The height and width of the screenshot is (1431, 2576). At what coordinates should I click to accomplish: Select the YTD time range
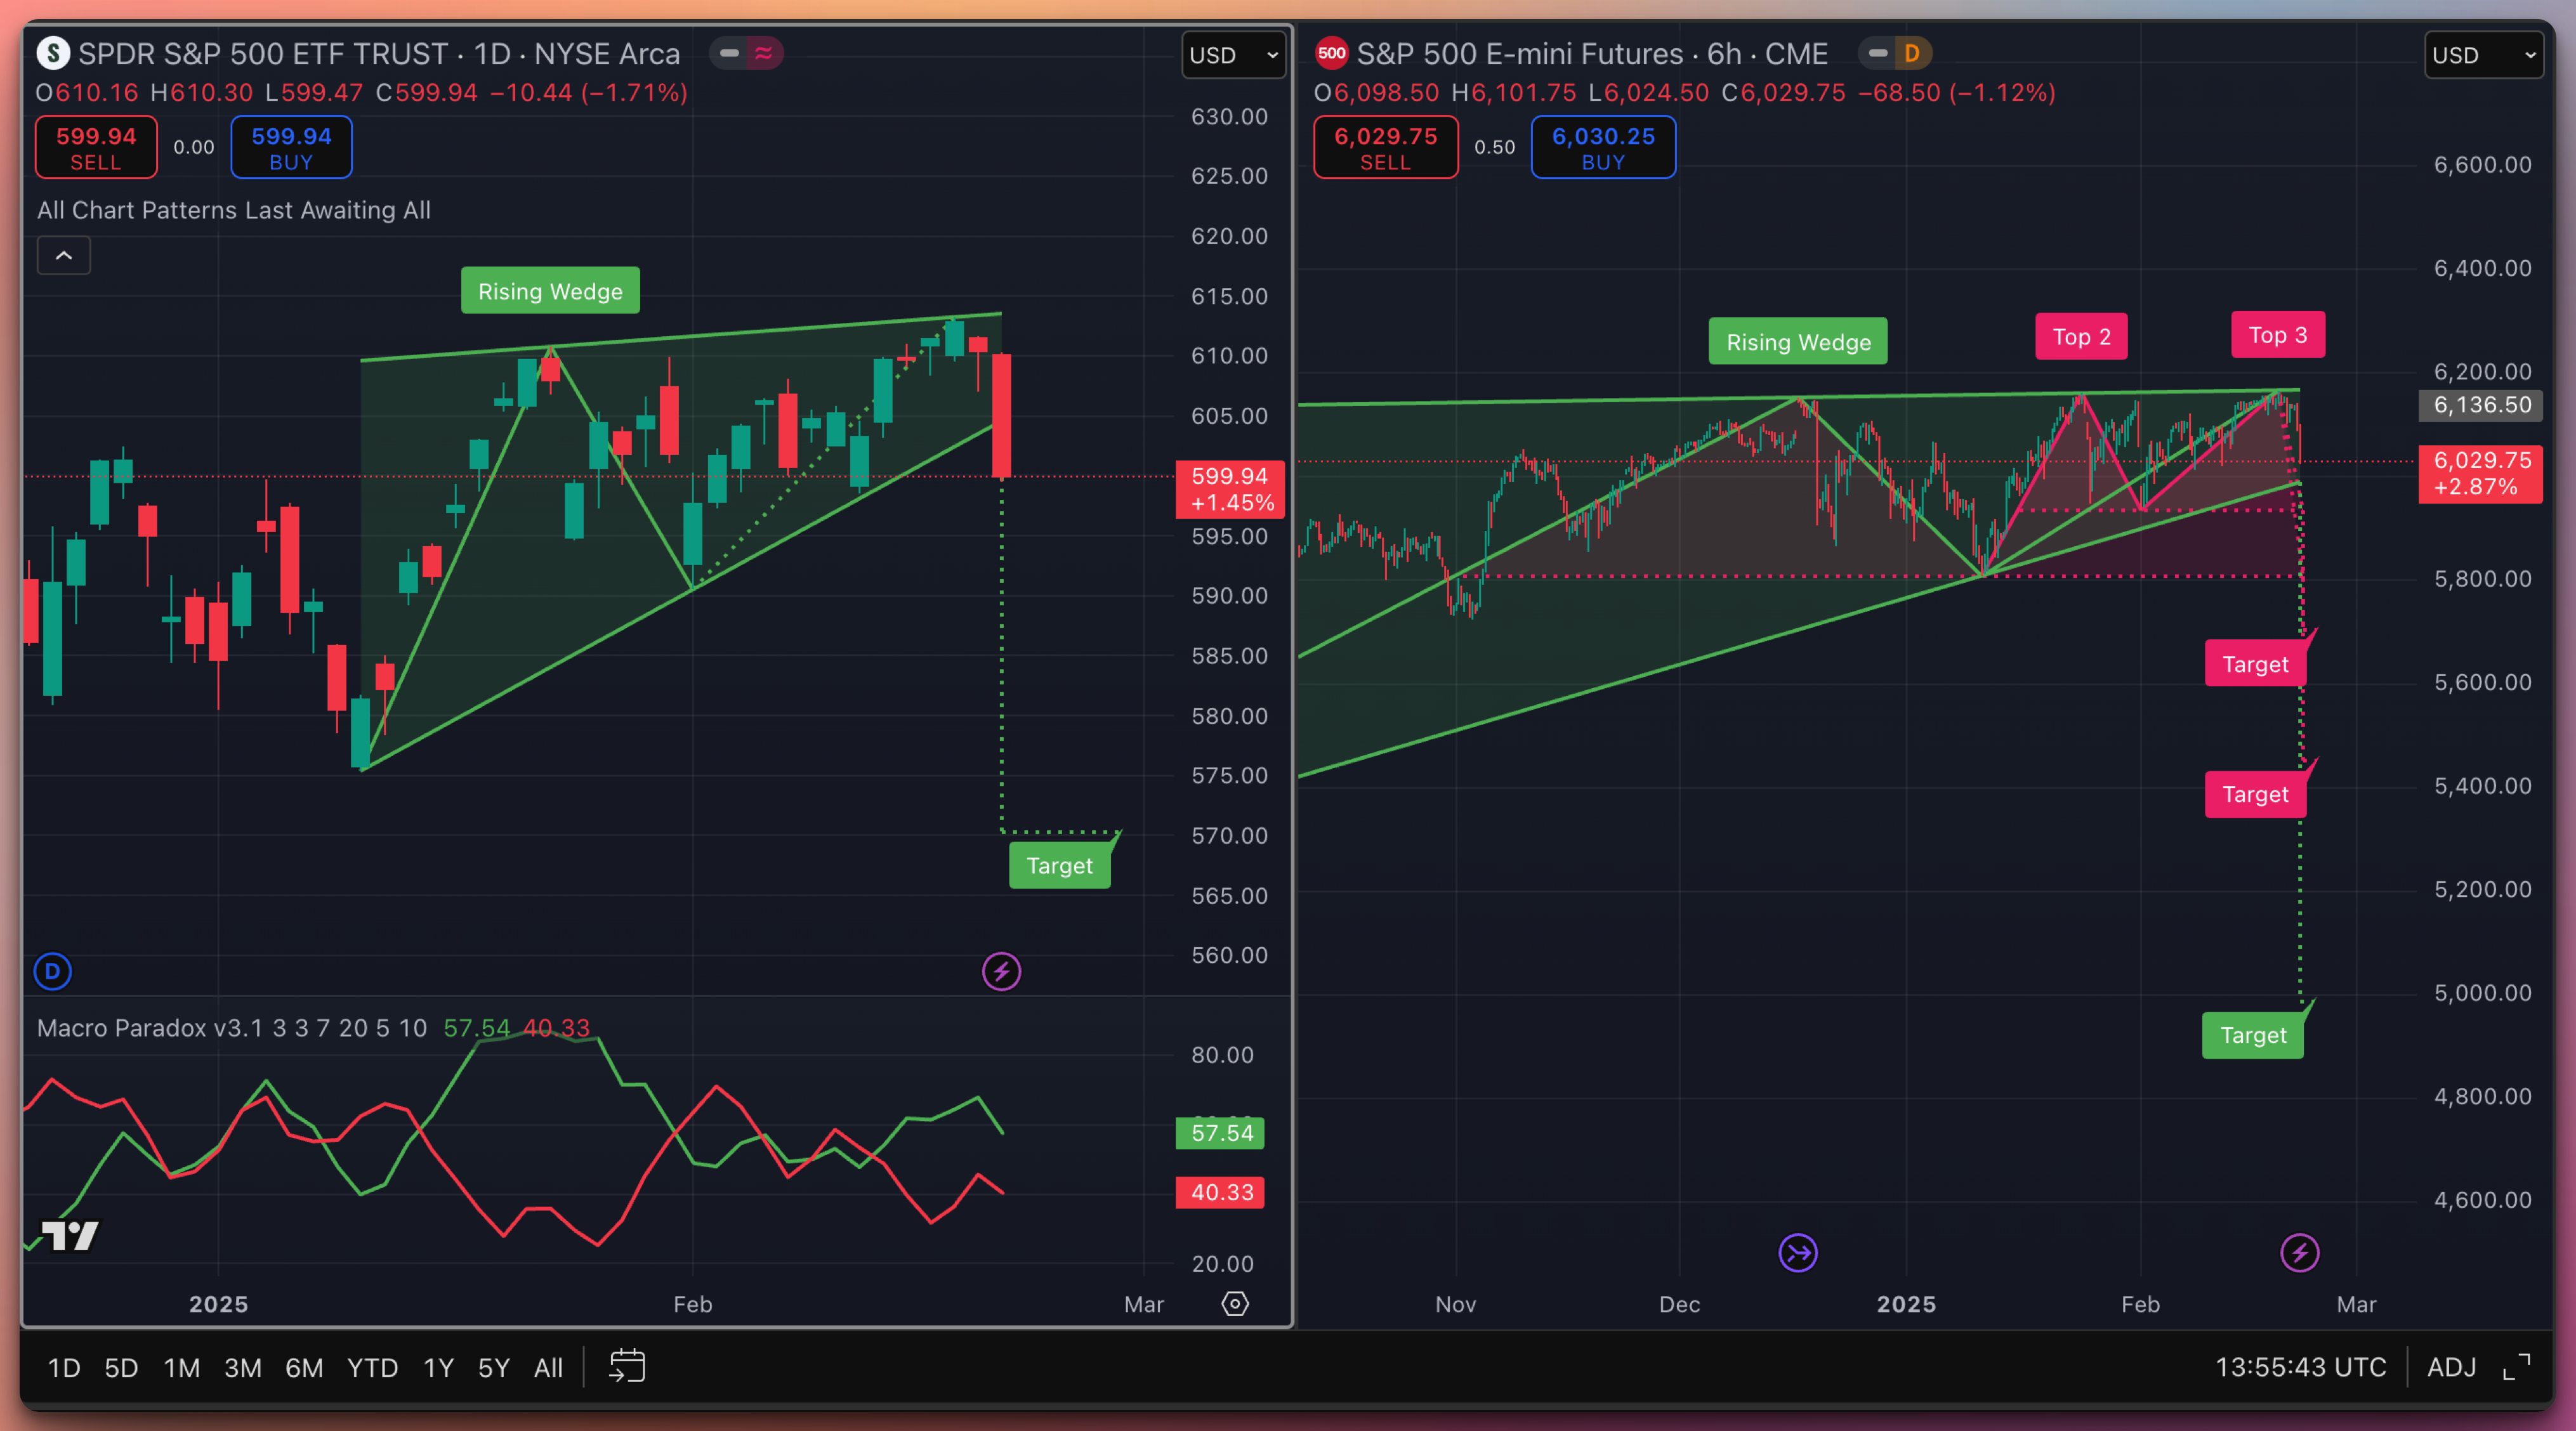(x=372, y=1367)
